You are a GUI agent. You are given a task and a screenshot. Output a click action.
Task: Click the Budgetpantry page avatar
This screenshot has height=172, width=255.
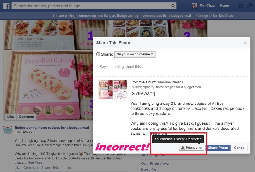tap(8, 130)
